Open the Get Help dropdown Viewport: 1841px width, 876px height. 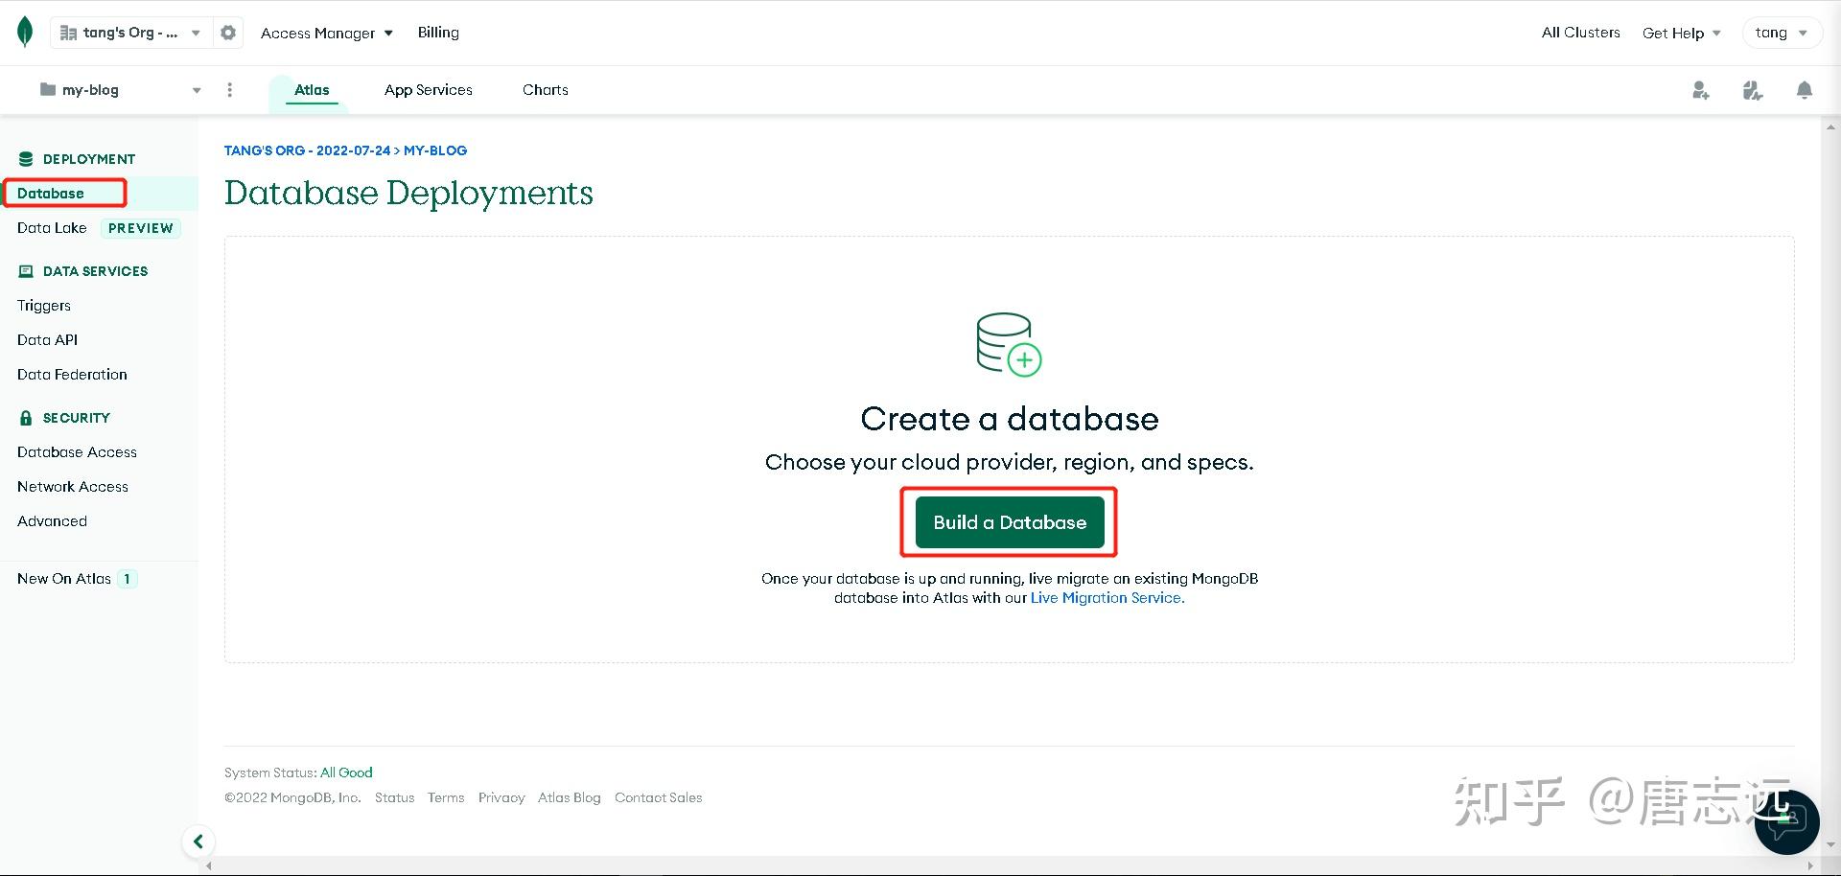pyautogui.click(x=1681, y=33)
